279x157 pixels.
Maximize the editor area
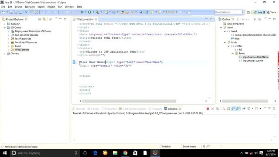pyautogui.click(x=211, y=19)
